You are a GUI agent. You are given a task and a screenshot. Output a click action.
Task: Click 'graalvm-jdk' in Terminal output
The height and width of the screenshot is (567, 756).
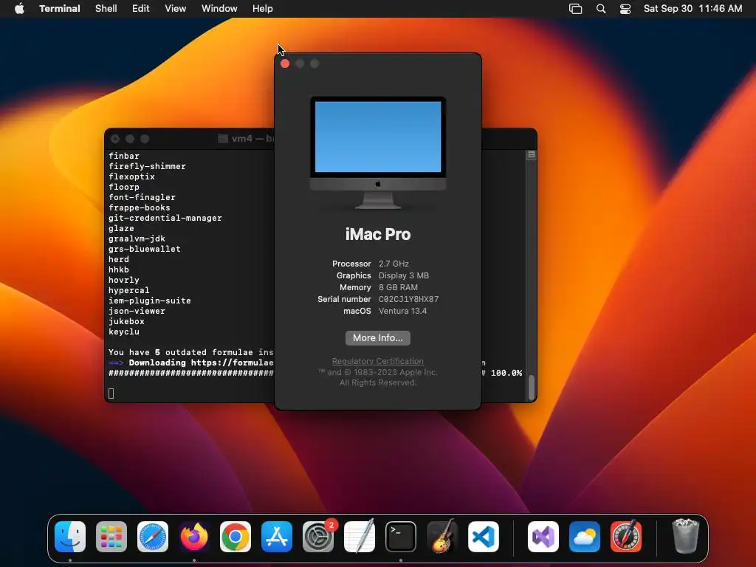137,238
